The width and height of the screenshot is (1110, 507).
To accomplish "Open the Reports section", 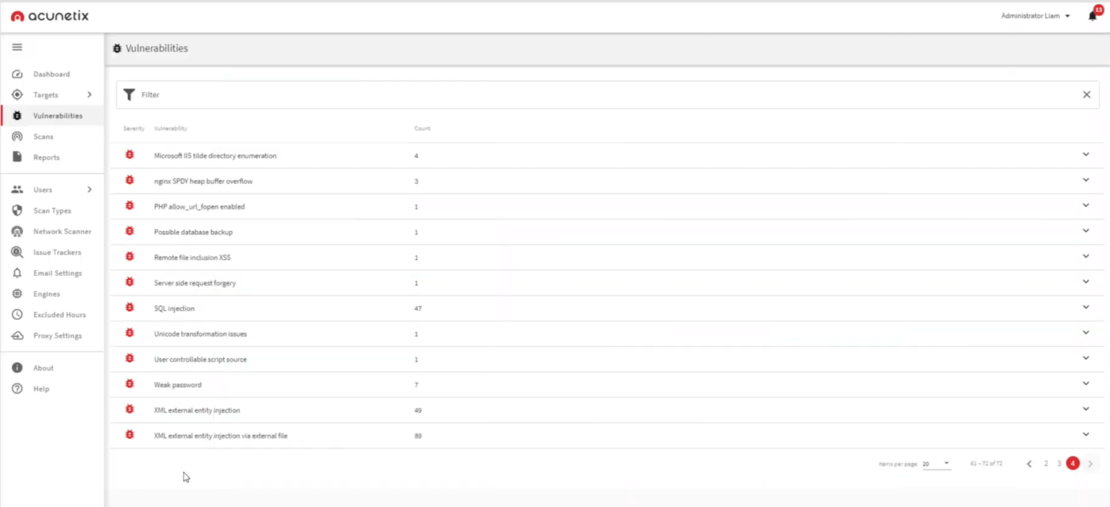I will point(45,157).
